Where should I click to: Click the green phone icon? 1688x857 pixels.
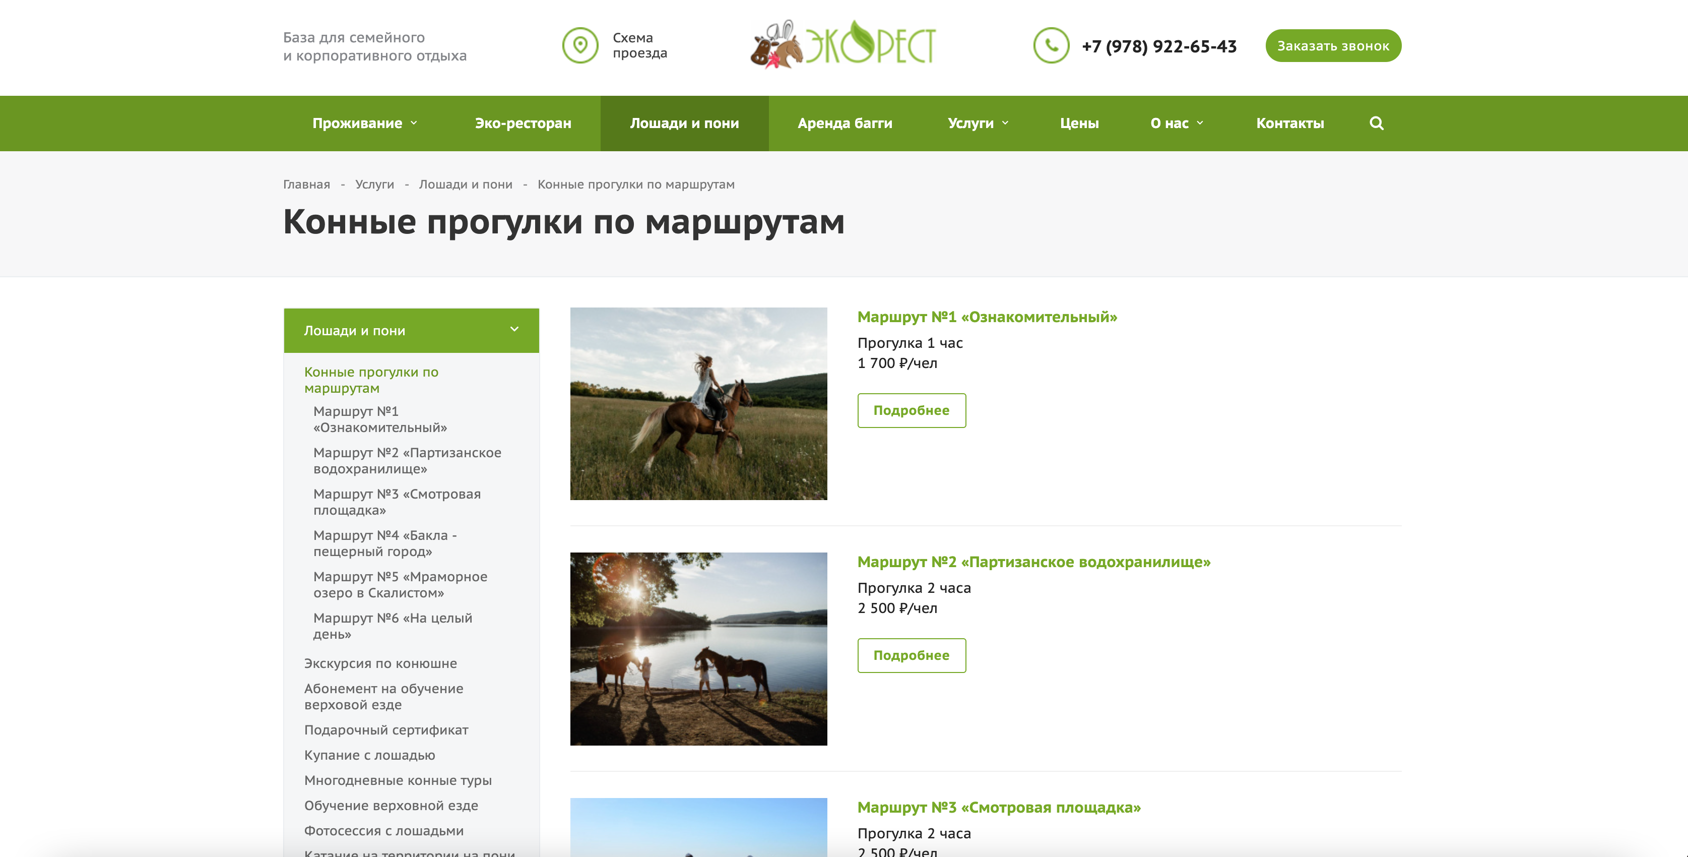(1051, 45)
